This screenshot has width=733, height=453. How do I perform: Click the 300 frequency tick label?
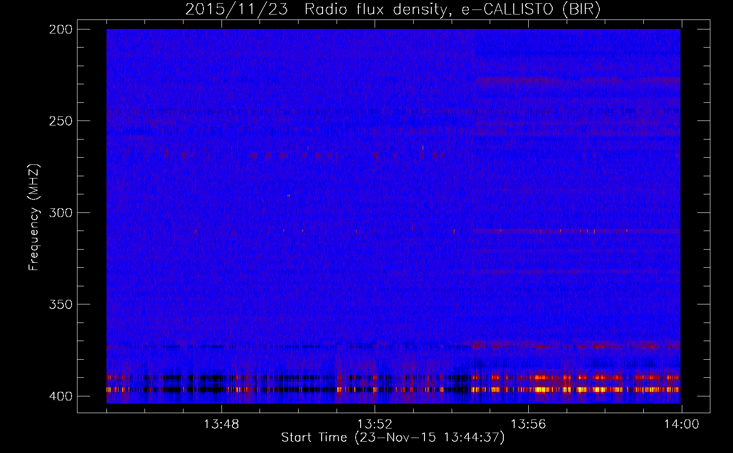61,212
